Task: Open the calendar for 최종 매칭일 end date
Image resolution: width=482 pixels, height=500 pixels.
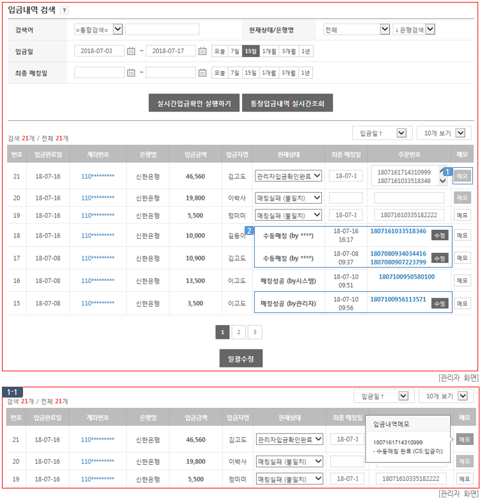Action: point(202,72)
